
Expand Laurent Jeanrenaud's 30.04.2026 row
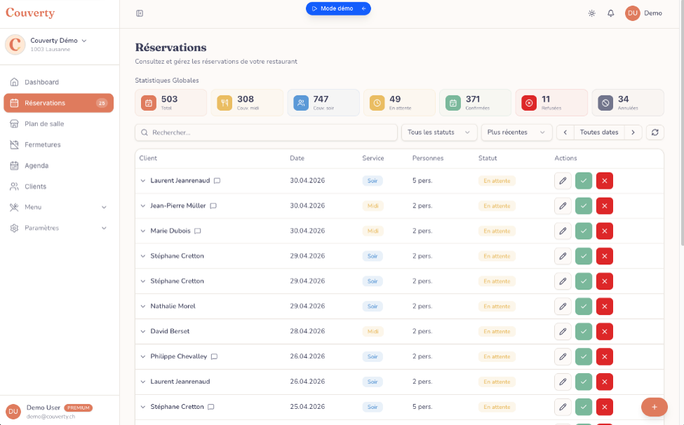(142, 181)
